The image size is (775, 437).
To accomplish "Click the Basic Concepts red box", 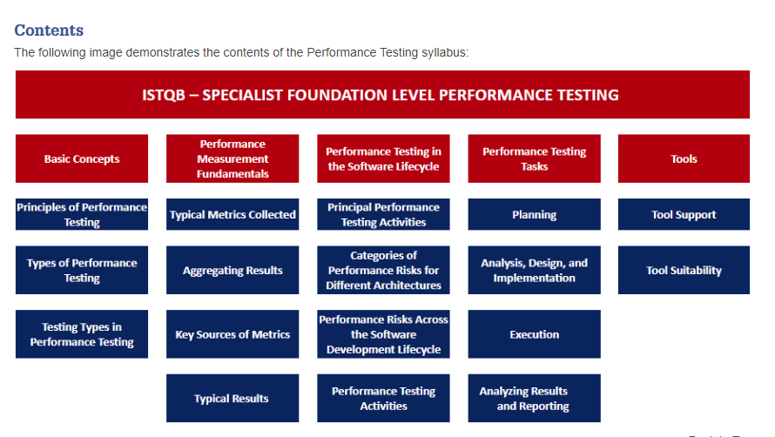I will click(x=82, y=158).
